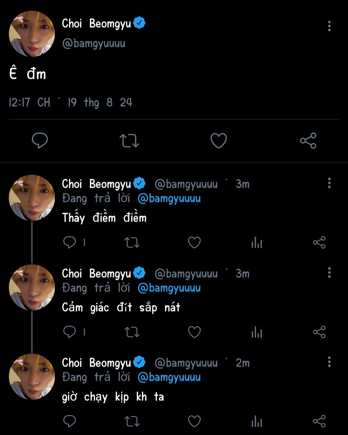Share the main "Ê đm" tweet
Screen dimensions: 348x435
308,140
